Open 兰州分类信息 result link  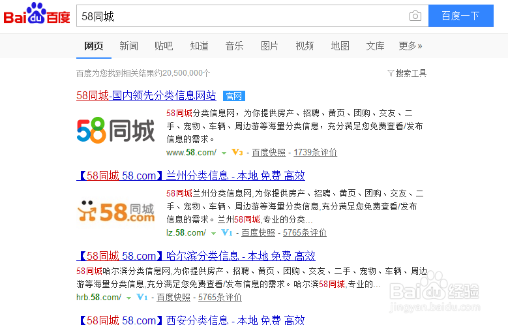click(190, 176)
